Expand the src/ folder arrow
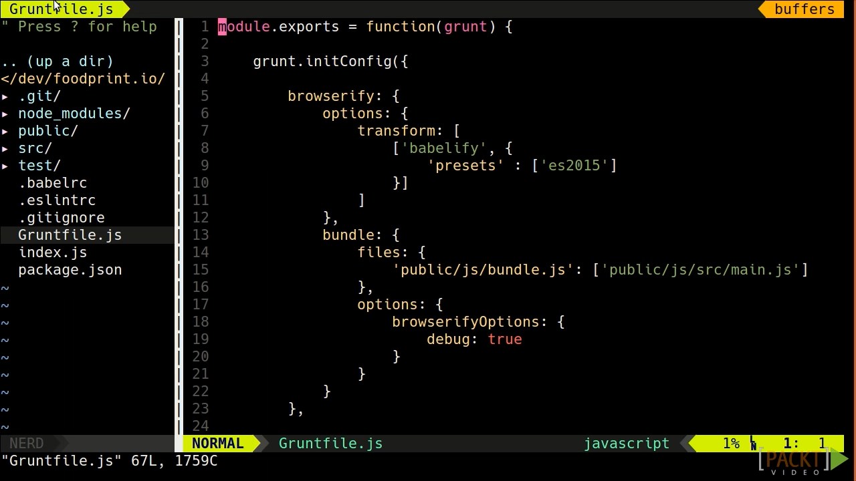This screenshot has height=481, width=856. 5,148
